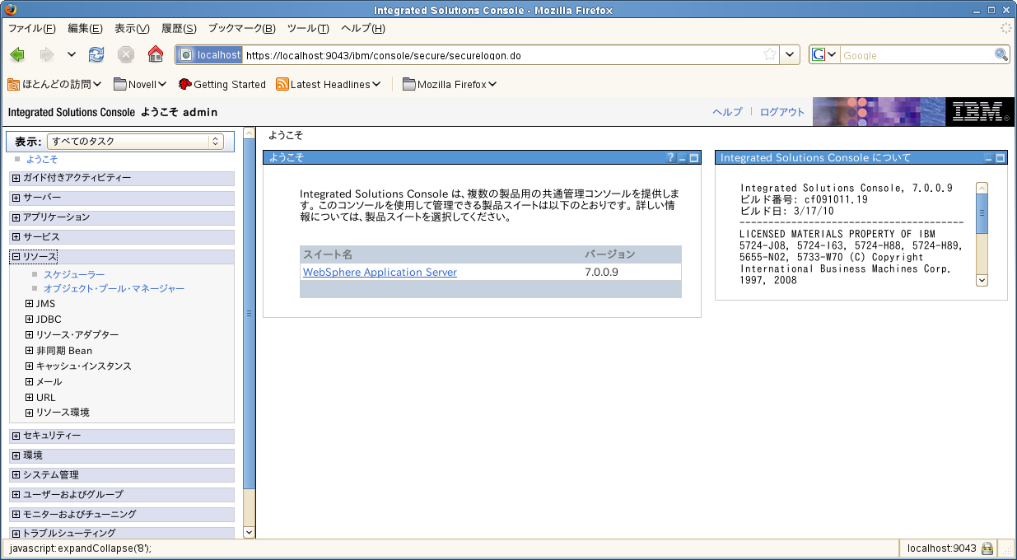
Task: Click the navigation pane splitter handle
Action: point(249,313)
